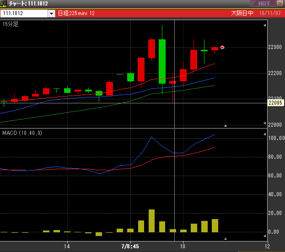Click the チャート: 111.1812 window title
The image size is (285, 252).
coord(28,4)
